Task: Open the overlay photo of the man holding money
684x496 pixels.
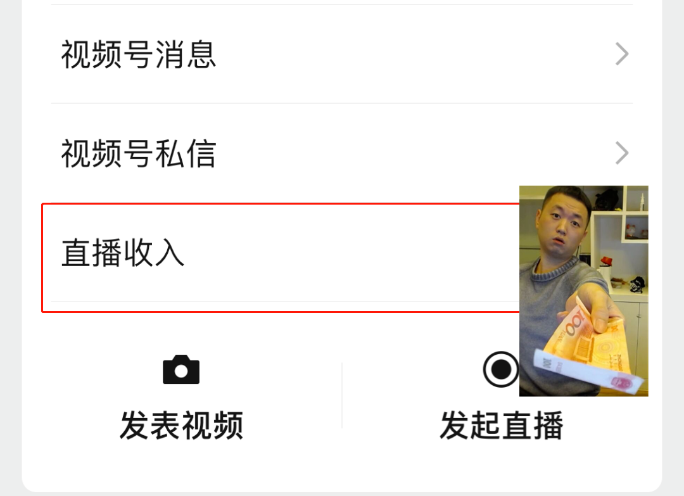Action: 584,291
